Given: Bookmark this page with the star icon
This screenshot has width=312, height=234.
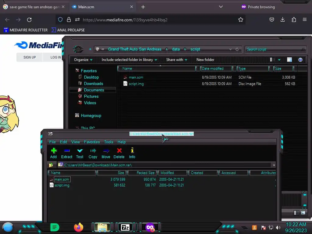Looking at the screenshot, I should pos(241,20).
